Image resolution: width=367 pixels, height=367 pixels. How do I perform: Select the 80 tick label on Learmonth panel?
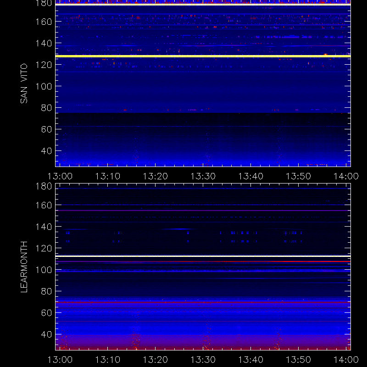[x=46, y=291]
